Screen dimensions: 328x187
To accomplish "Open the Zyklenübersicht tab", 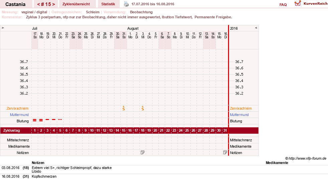I will pos(76,4).
